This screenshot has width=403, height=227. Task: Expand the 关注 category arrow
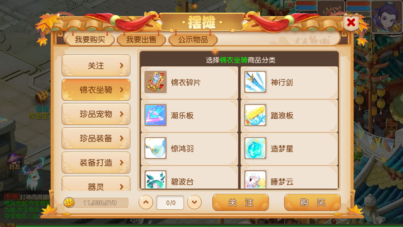pyautogui.click(x=122, y=66)
